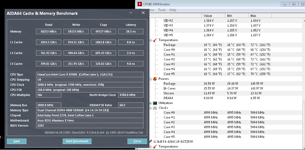305x150 pixels.
Task: Select Core #5 clock row
Action: (233, 137)
